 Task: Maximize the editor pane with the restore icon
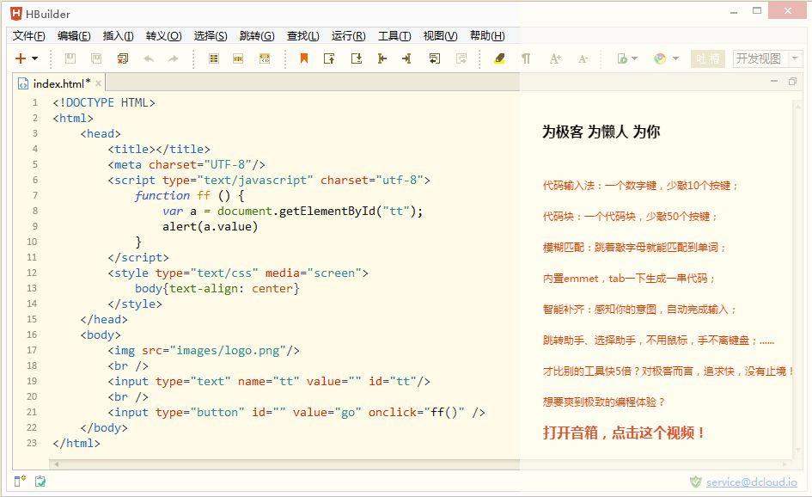[792, 82]
